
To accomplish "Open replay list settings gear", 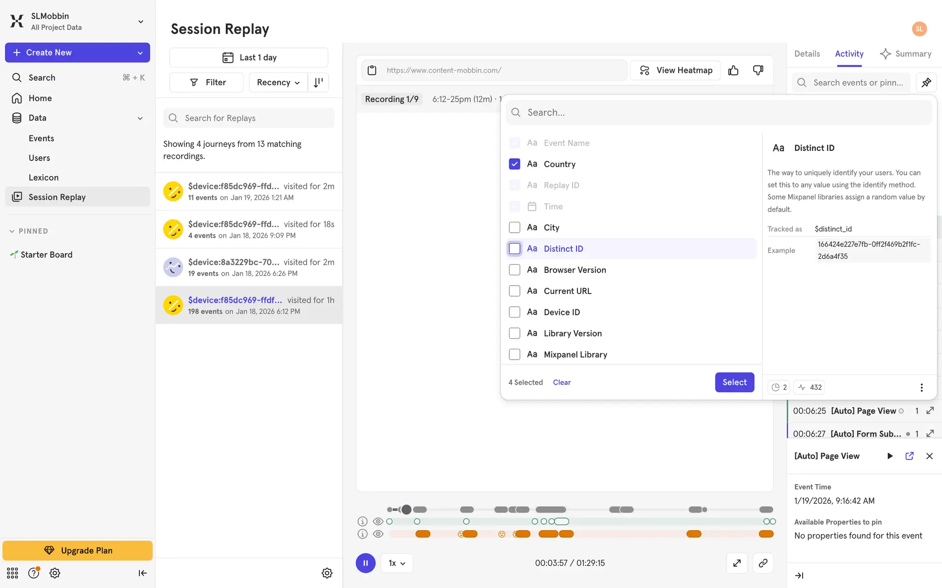I will tap(327, 573).
